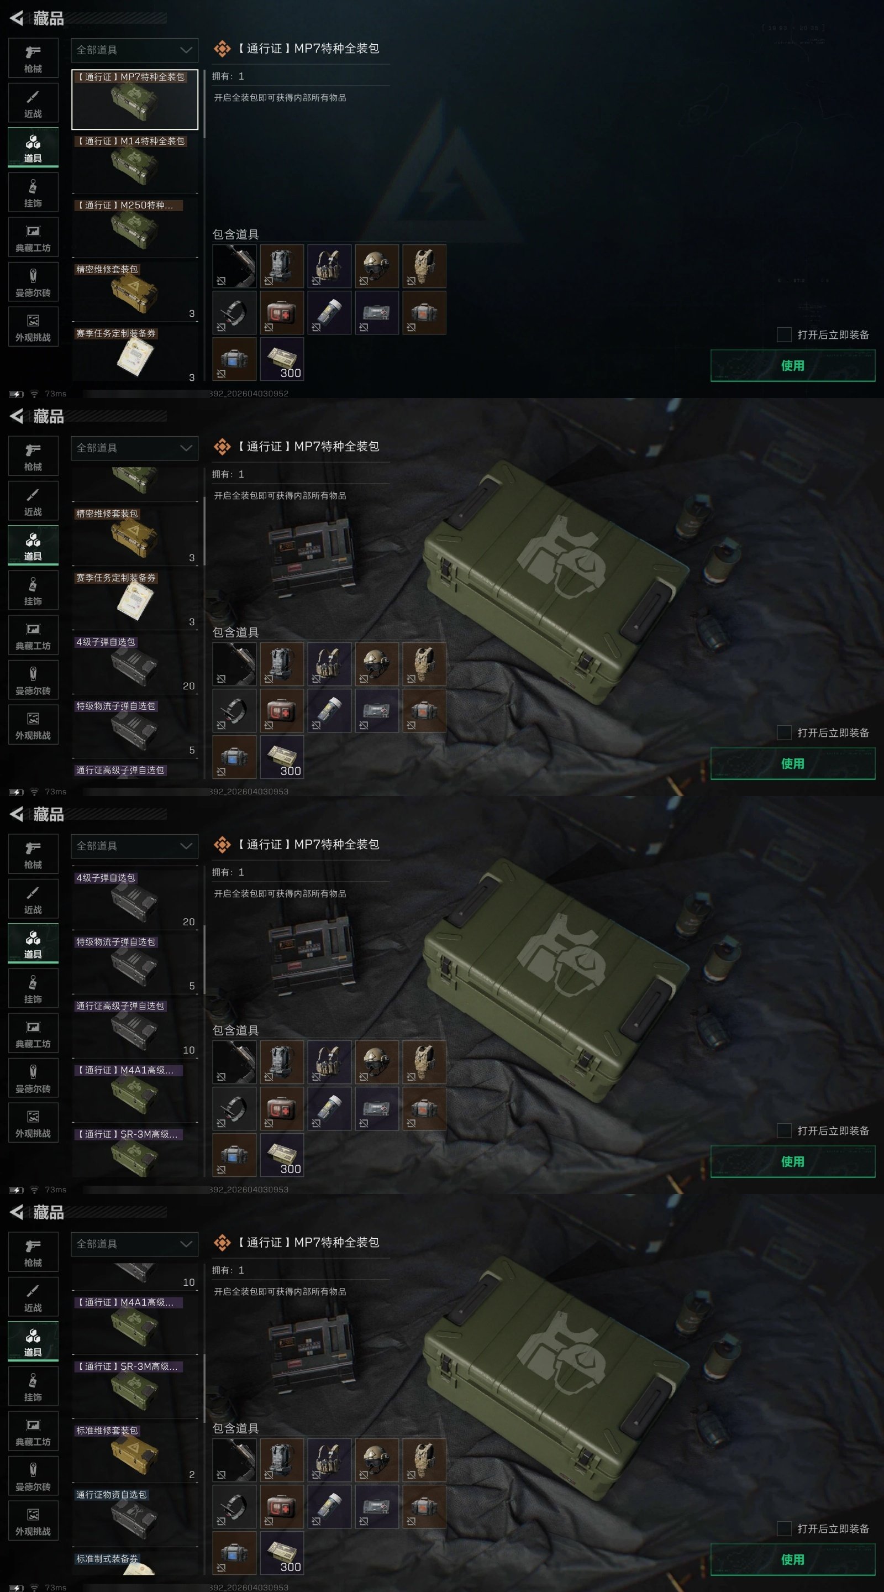
Task: Select the red medkit item in the bottom screenshot
Action: coord(282,1506)
